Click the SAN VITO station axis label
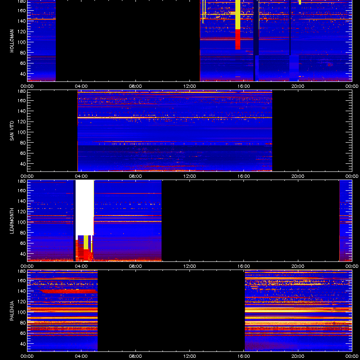360x360 pixels. tap(12, 131)
